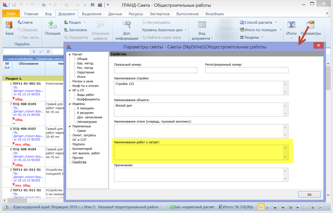
Task: Switch to the Ресурсы ribbon tab
Action: pyautogui.click(x=136, y=14)
